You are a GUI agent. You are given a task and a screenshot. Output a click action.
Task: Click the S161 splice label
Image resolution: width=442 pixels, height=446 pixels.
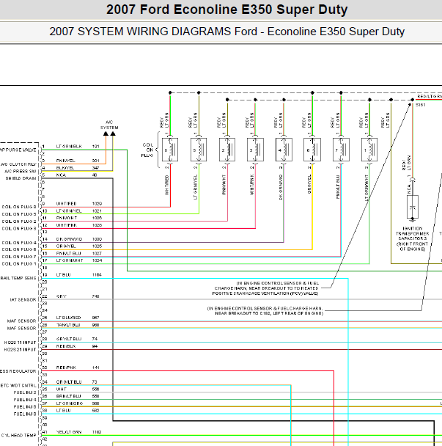point(421,105)
